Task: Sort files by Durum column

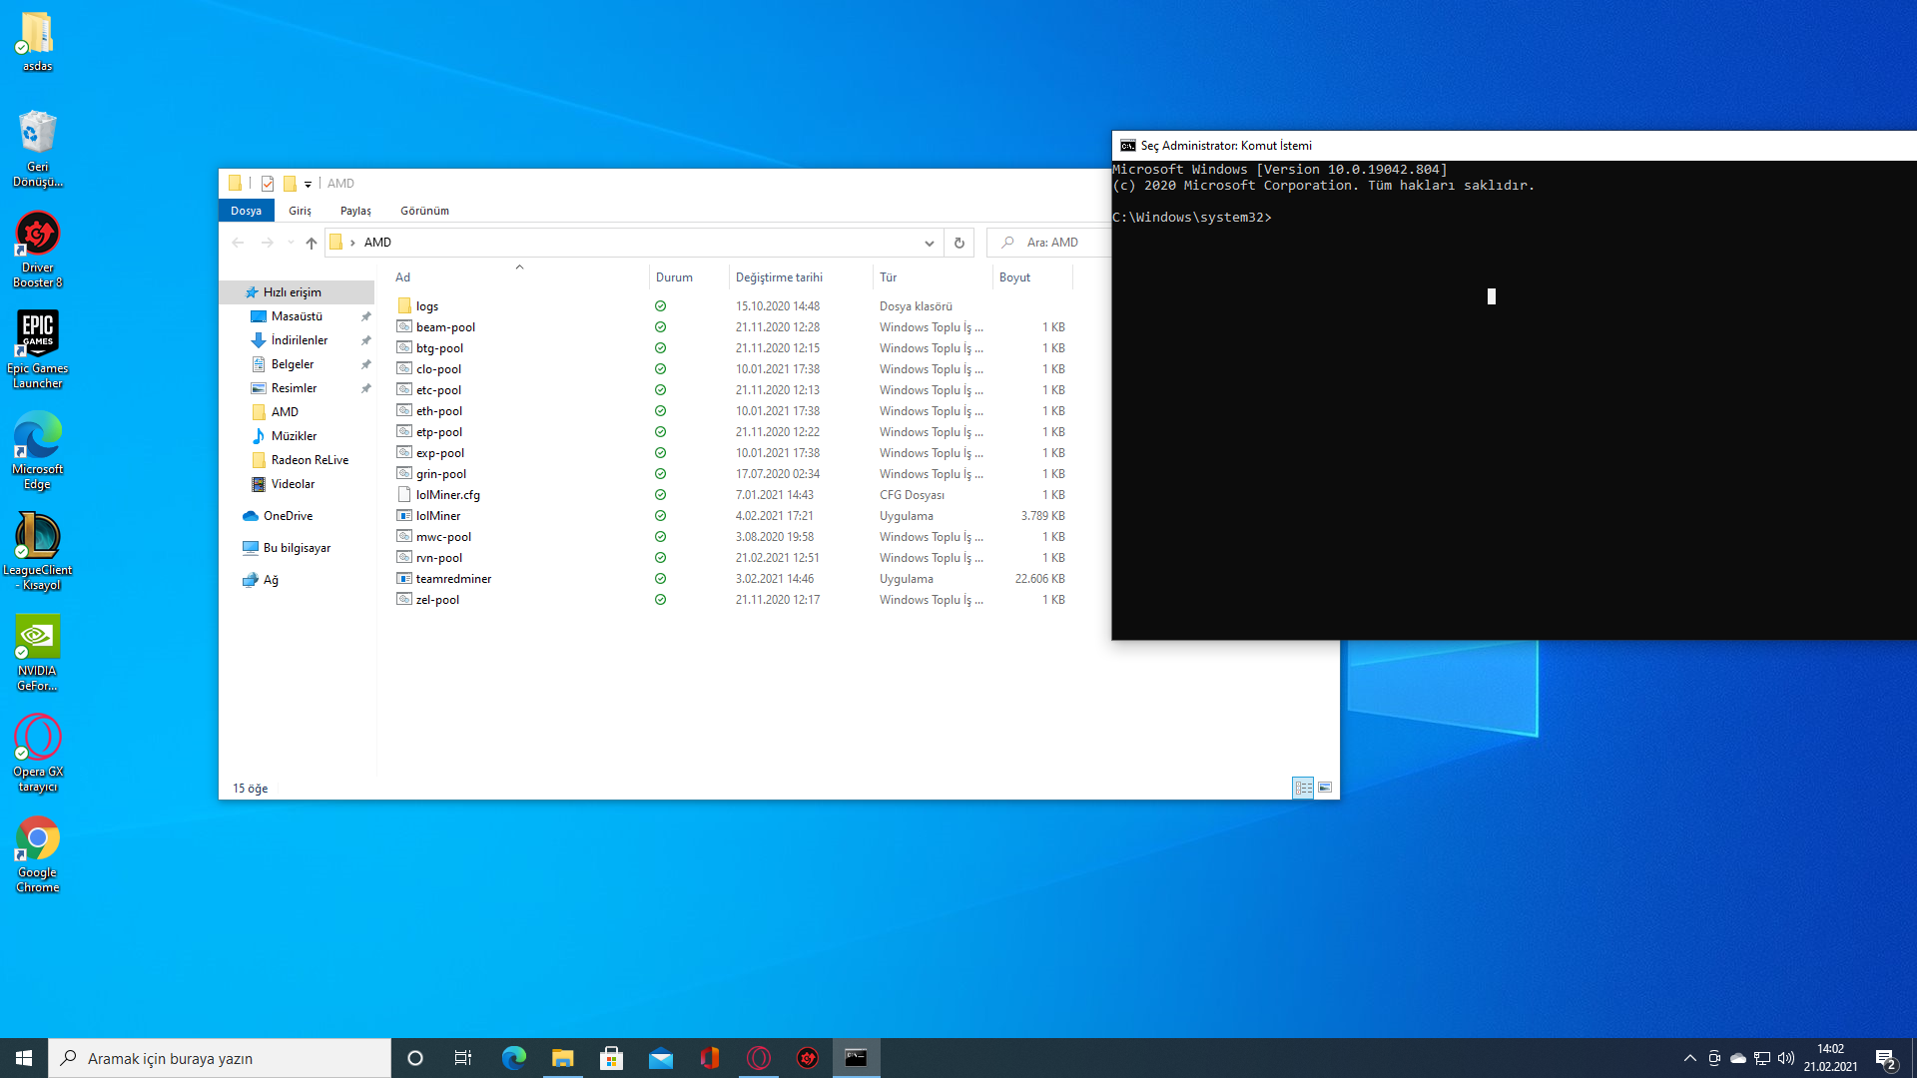Action: 689,277
